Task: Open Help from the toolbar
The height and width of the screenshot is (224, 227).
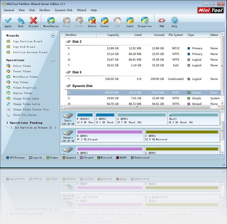Action: 174,22
